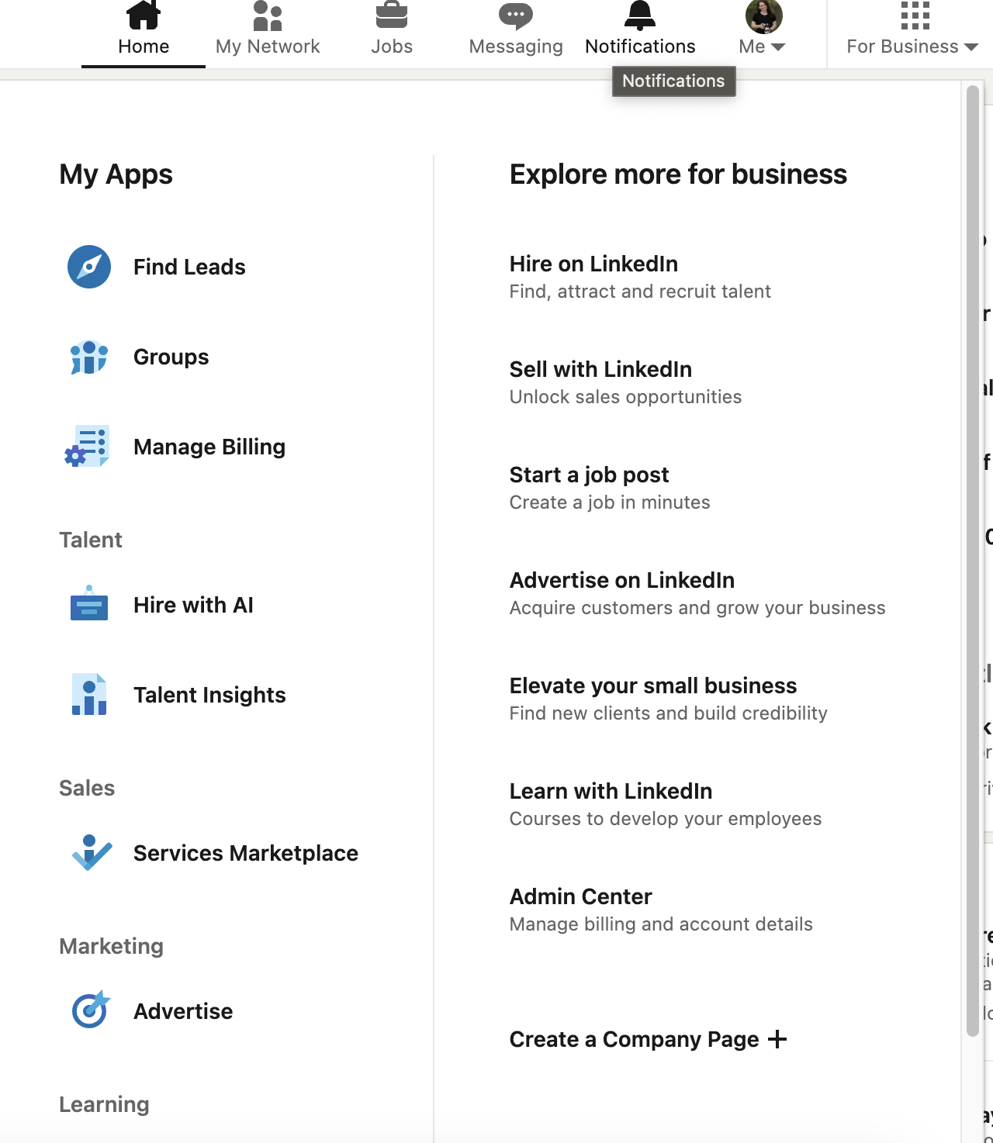This screenshot has width=993, height=1143.
Task: Click 'Find, attract and recruit talent' text
Action: click(x=640, y=292)
